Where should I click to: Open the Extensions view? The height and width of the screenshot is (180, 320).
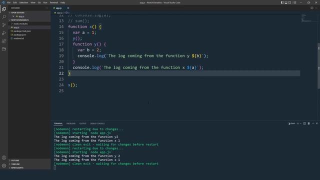point(4,41)
